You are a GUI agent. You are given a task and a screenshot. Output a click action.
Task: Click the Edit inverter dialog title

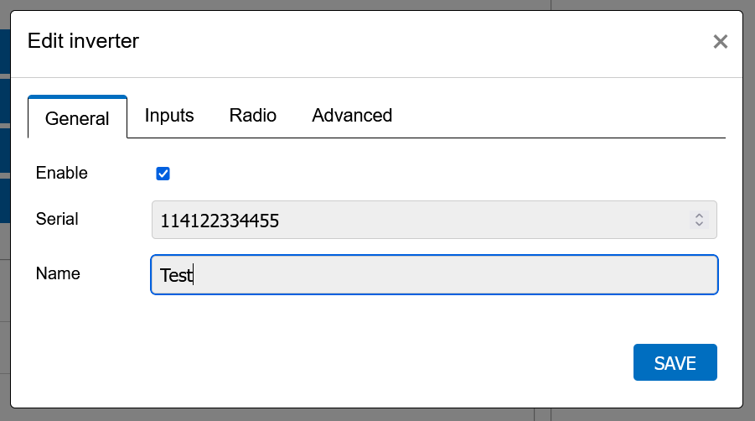coord(84,40)
